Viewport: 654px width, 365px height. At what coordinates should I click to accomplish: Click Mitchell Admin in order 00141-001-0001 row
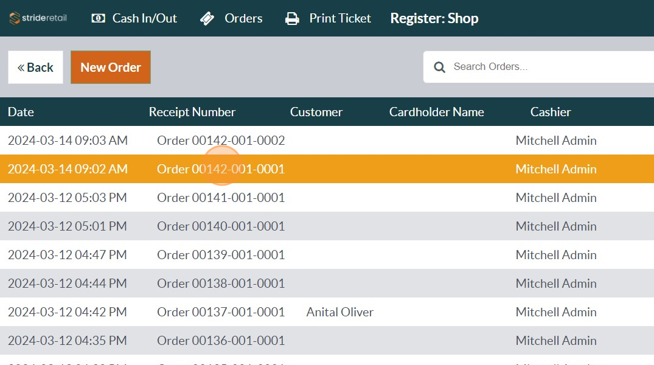[x=556, y=198]
